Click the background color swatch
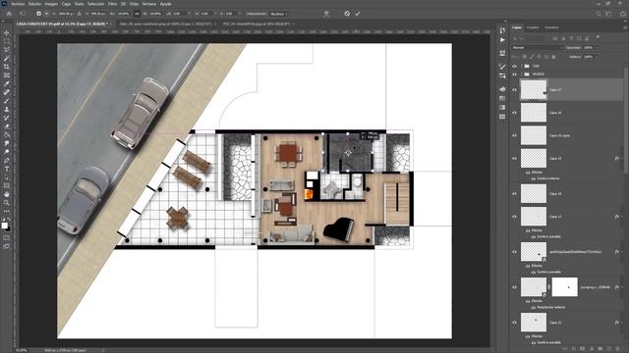Screen dimensions: 629x353 tap(9, 228)
